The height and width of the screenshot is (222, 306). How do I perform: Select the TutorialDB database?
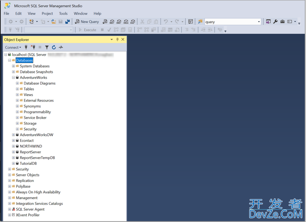click(28, 163)
